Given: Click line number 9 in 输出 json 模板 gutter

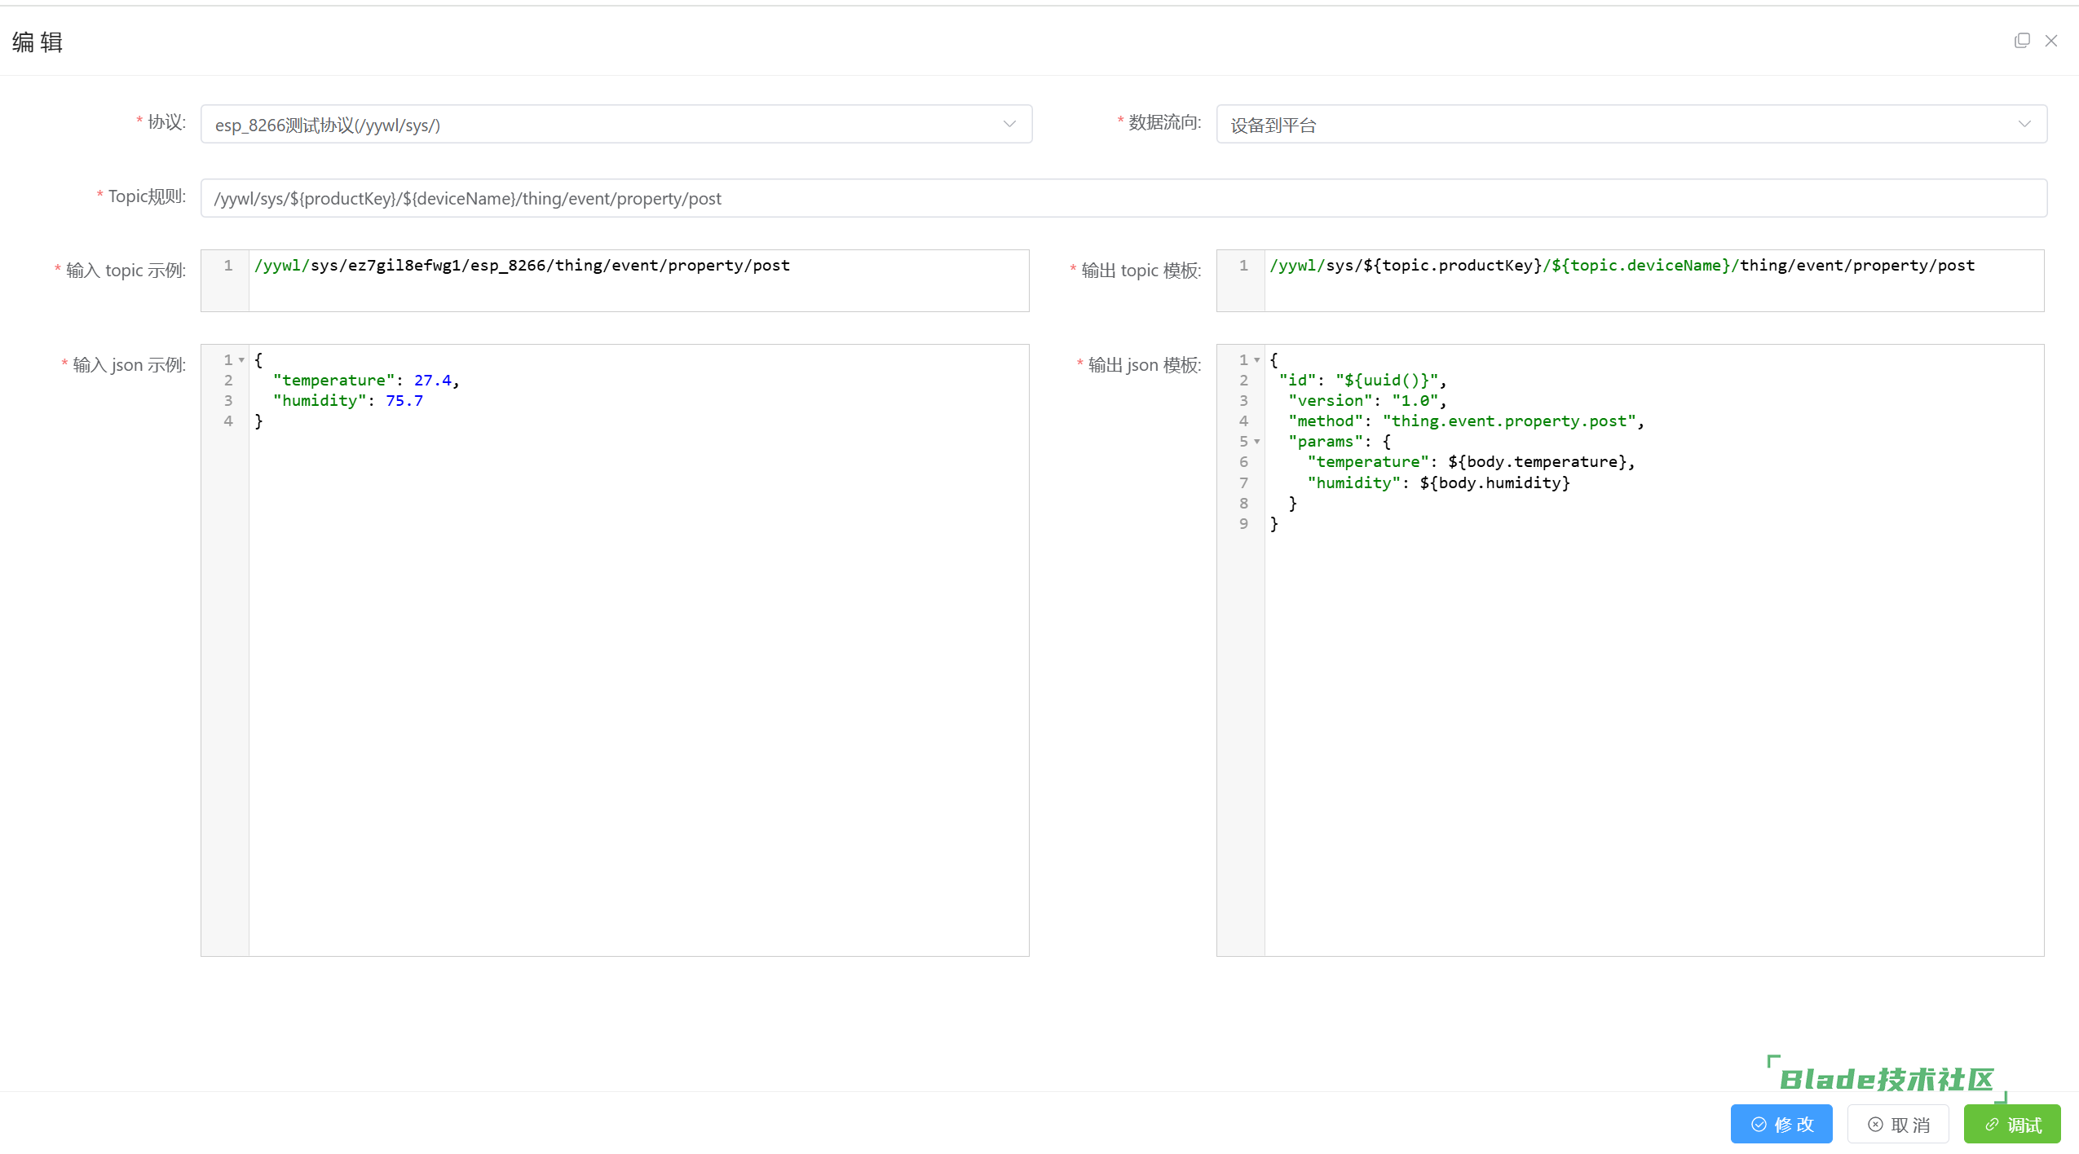Looking at the screenshot, I should pyautogui.click(x=1243, y=524).
